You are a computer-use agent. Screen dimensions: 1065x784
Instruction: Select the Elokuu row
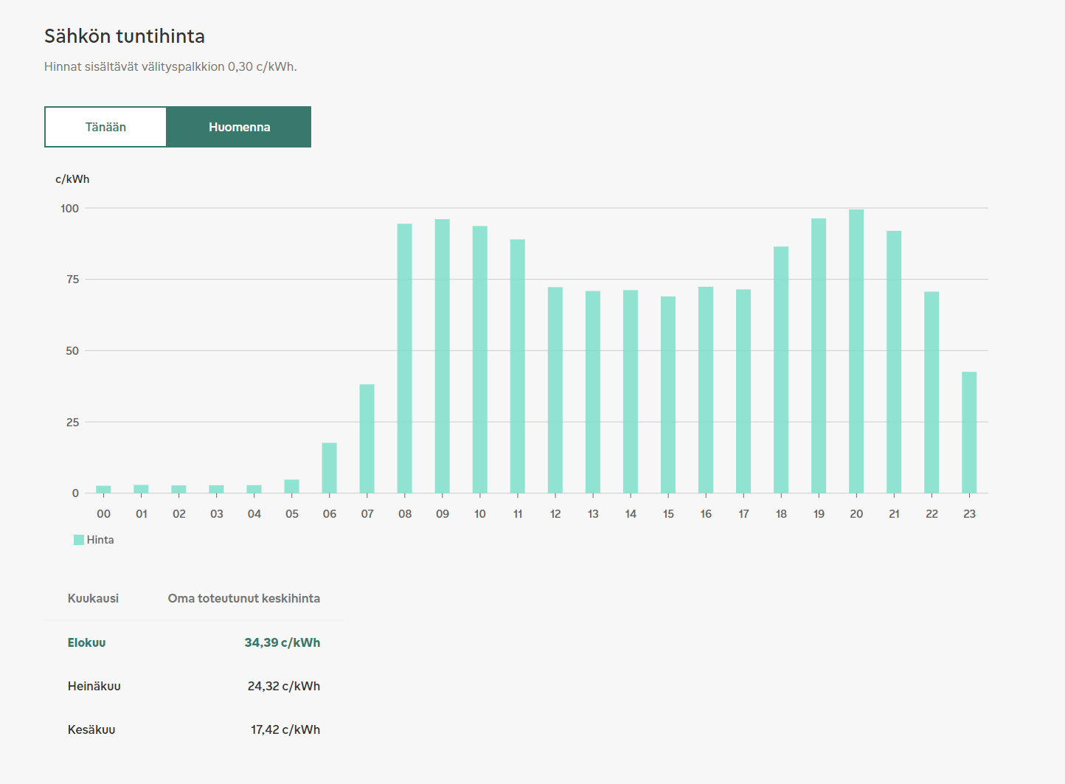coord(194,642)
